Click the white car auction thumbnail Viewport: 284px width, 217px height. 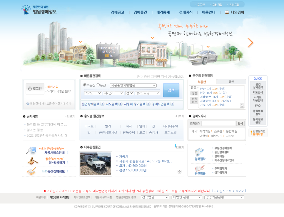(96, 164)
